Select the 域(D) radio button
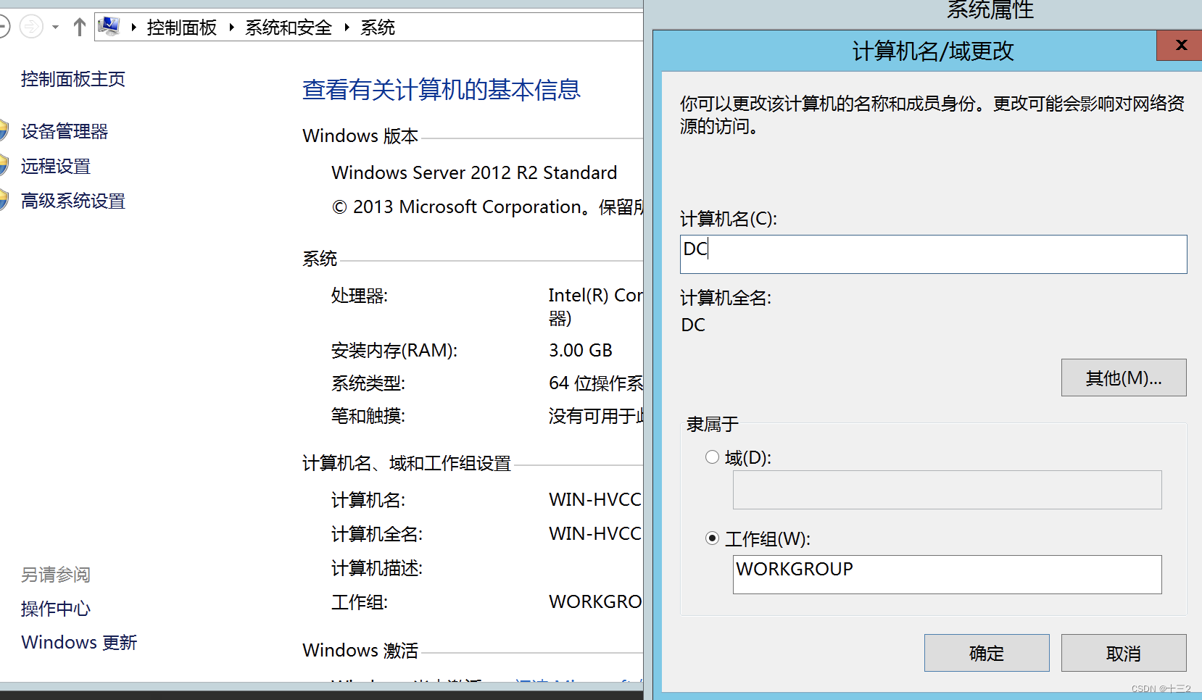 coord(712,457)
